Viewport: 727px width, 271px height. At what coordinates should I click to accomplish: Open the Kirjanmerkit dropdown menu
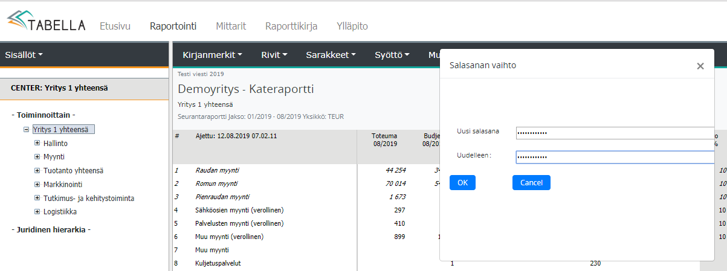click(212, 55)
